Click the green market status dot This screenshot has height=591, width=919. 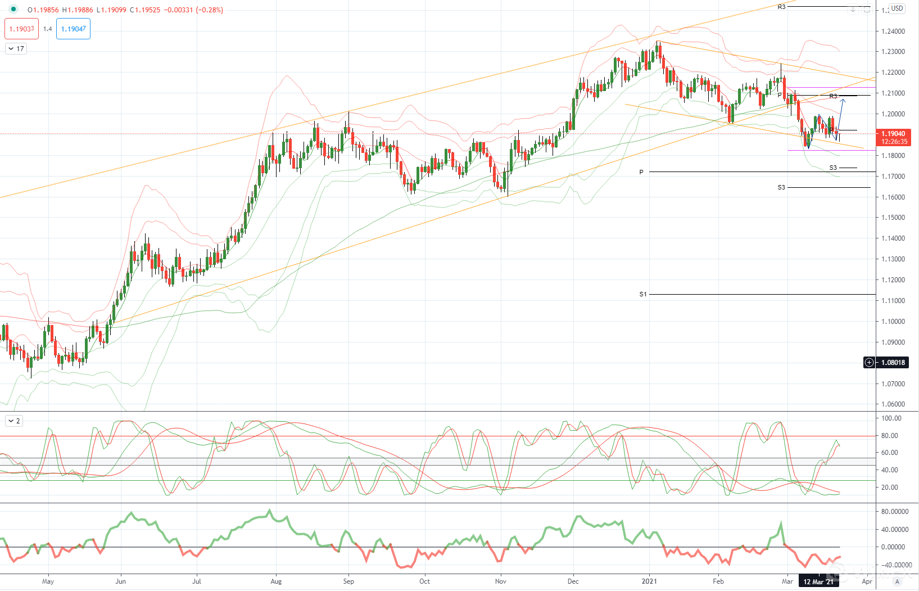tap(13, 10)
